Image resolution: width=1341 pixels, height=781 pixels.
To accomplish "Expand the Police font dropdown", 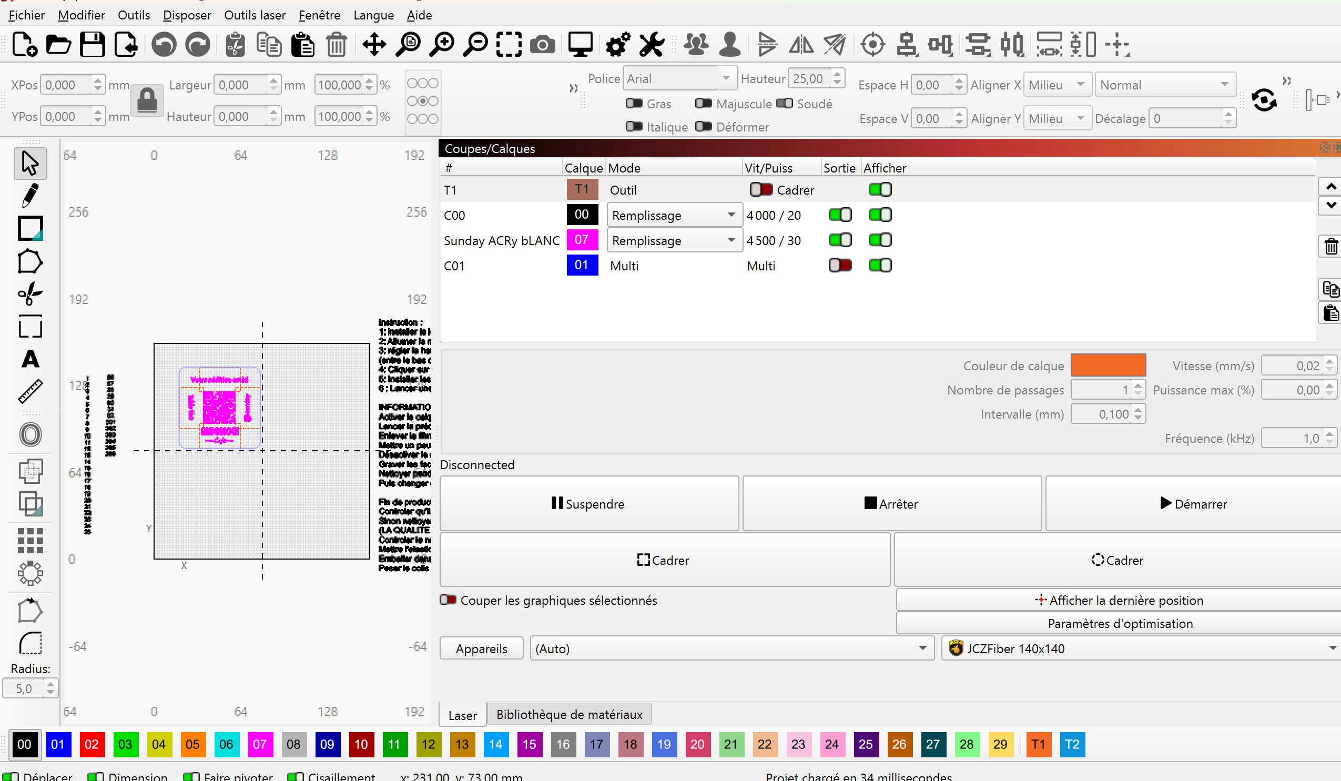I will pyautogui.click(x=726, y=79).
